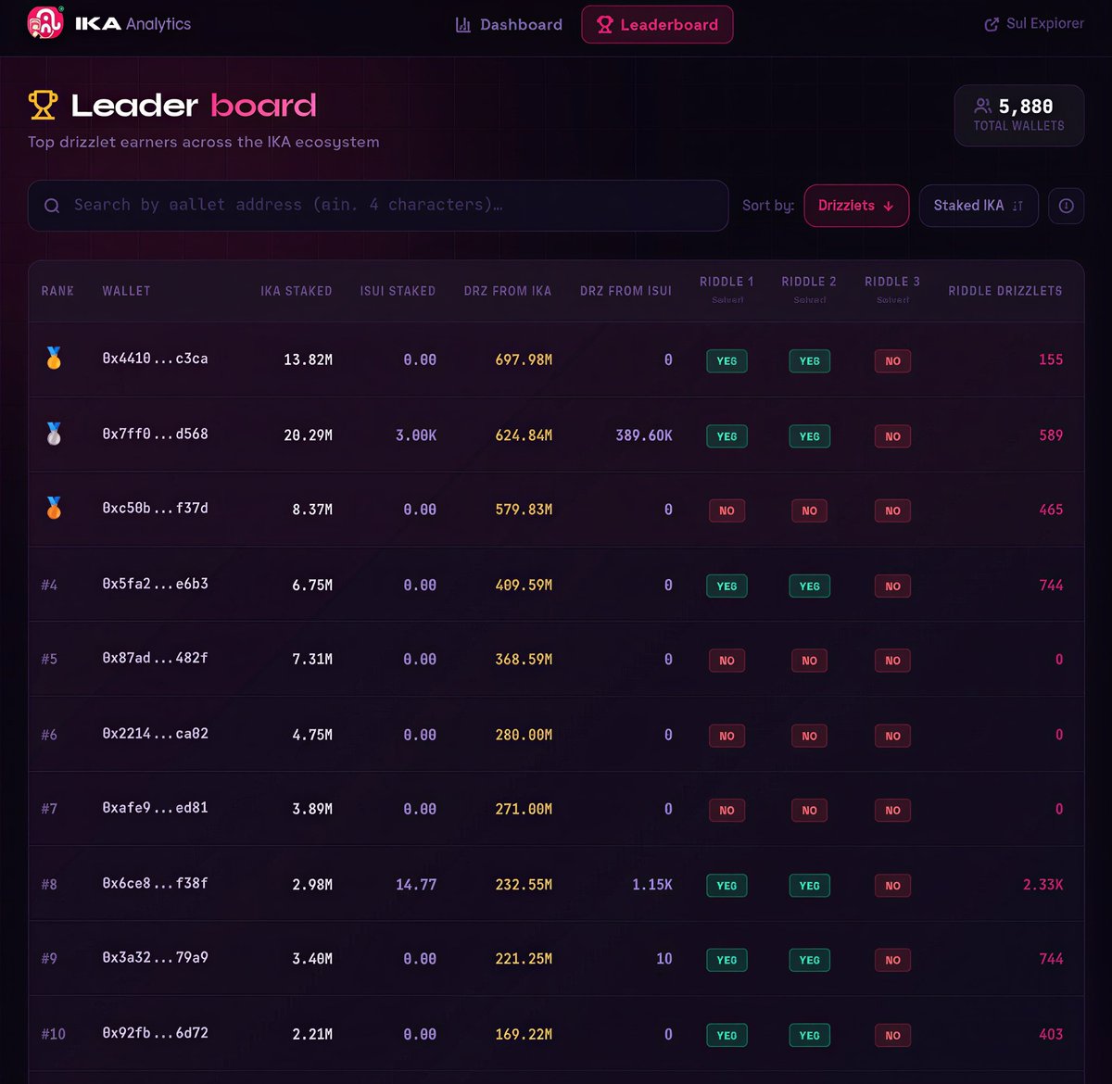Viewport: 1112px width, 1084px height.
Task: Click the IKA Analytics logo icon
Action: pyautogui.click(x=45, y=22)
